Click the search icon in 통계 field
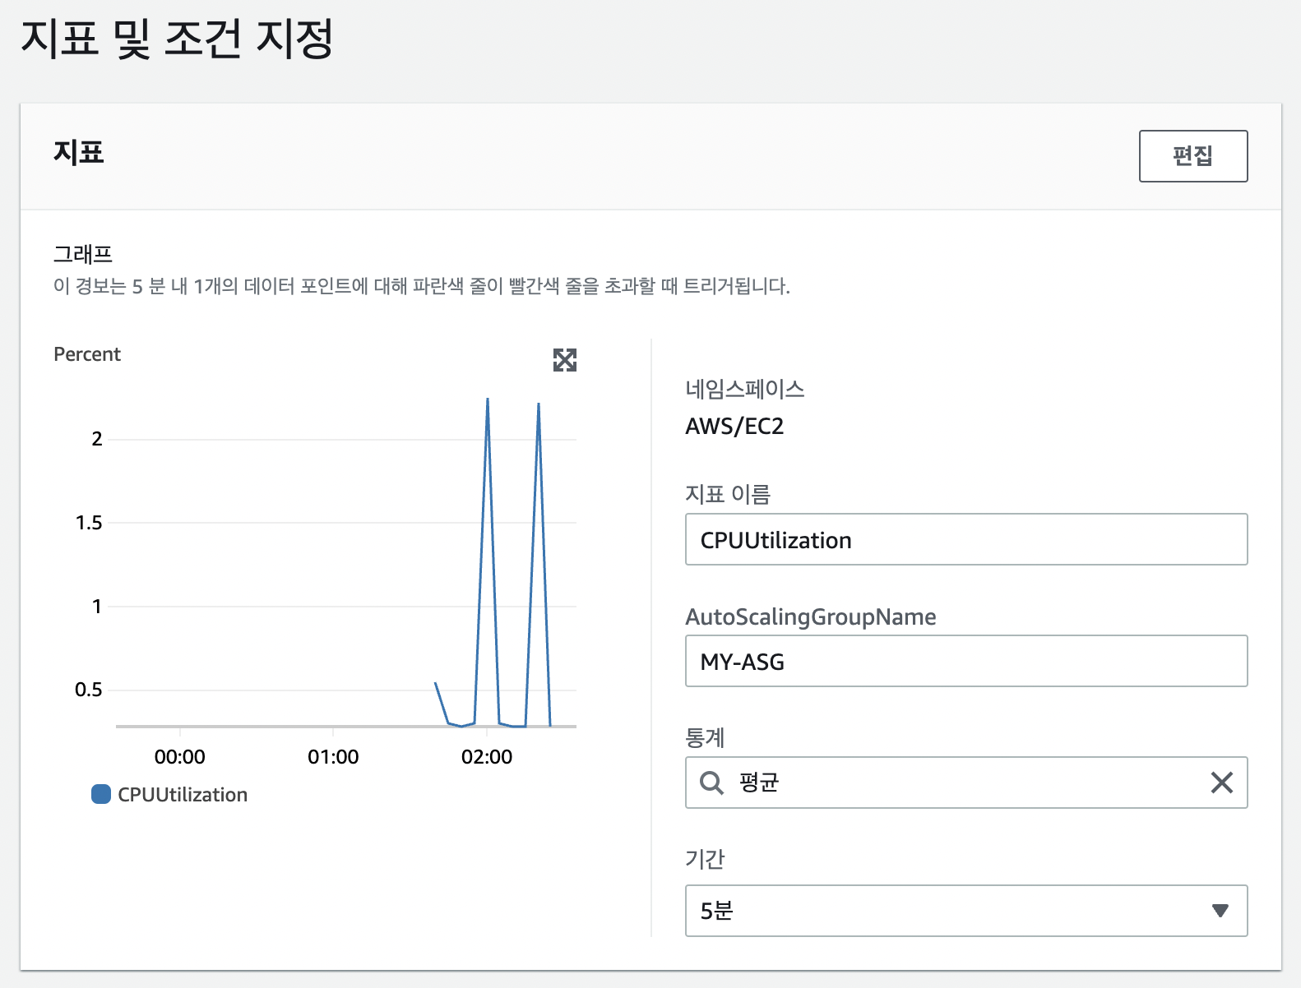Viewport: 1301px width, 988px height. click(x=711, y=783)
